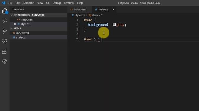Click line number 3 in the gutter
The image size is (199, 111).
(x=77, y=30)
